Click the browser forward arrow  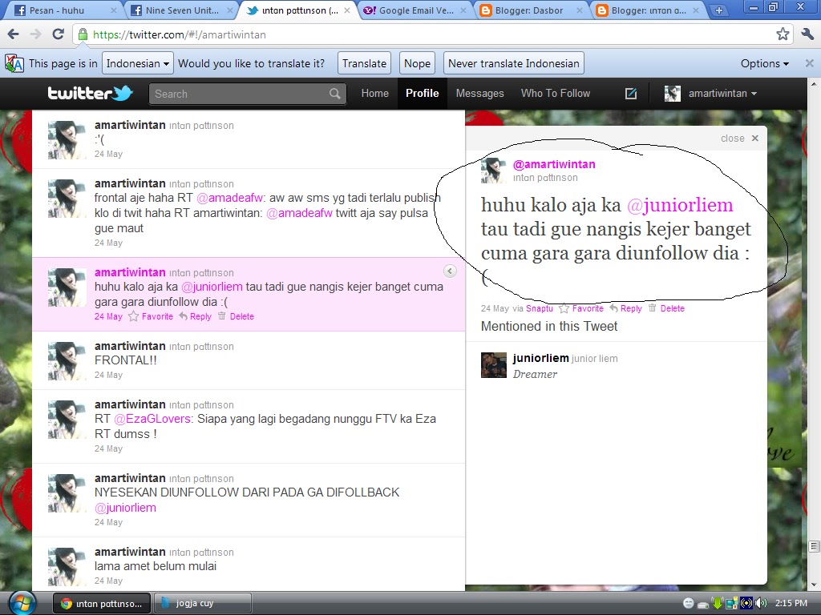pos(35,34)
